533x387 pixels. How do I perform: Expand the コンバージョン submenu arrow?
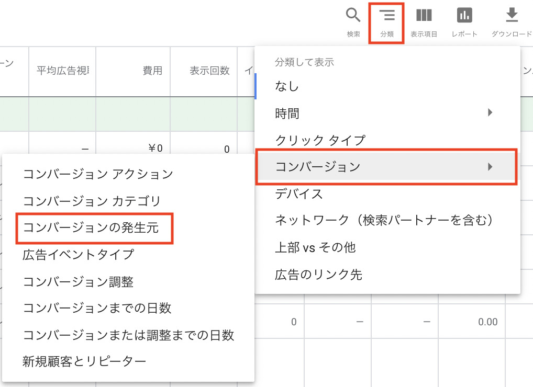[x=490, y=166]
